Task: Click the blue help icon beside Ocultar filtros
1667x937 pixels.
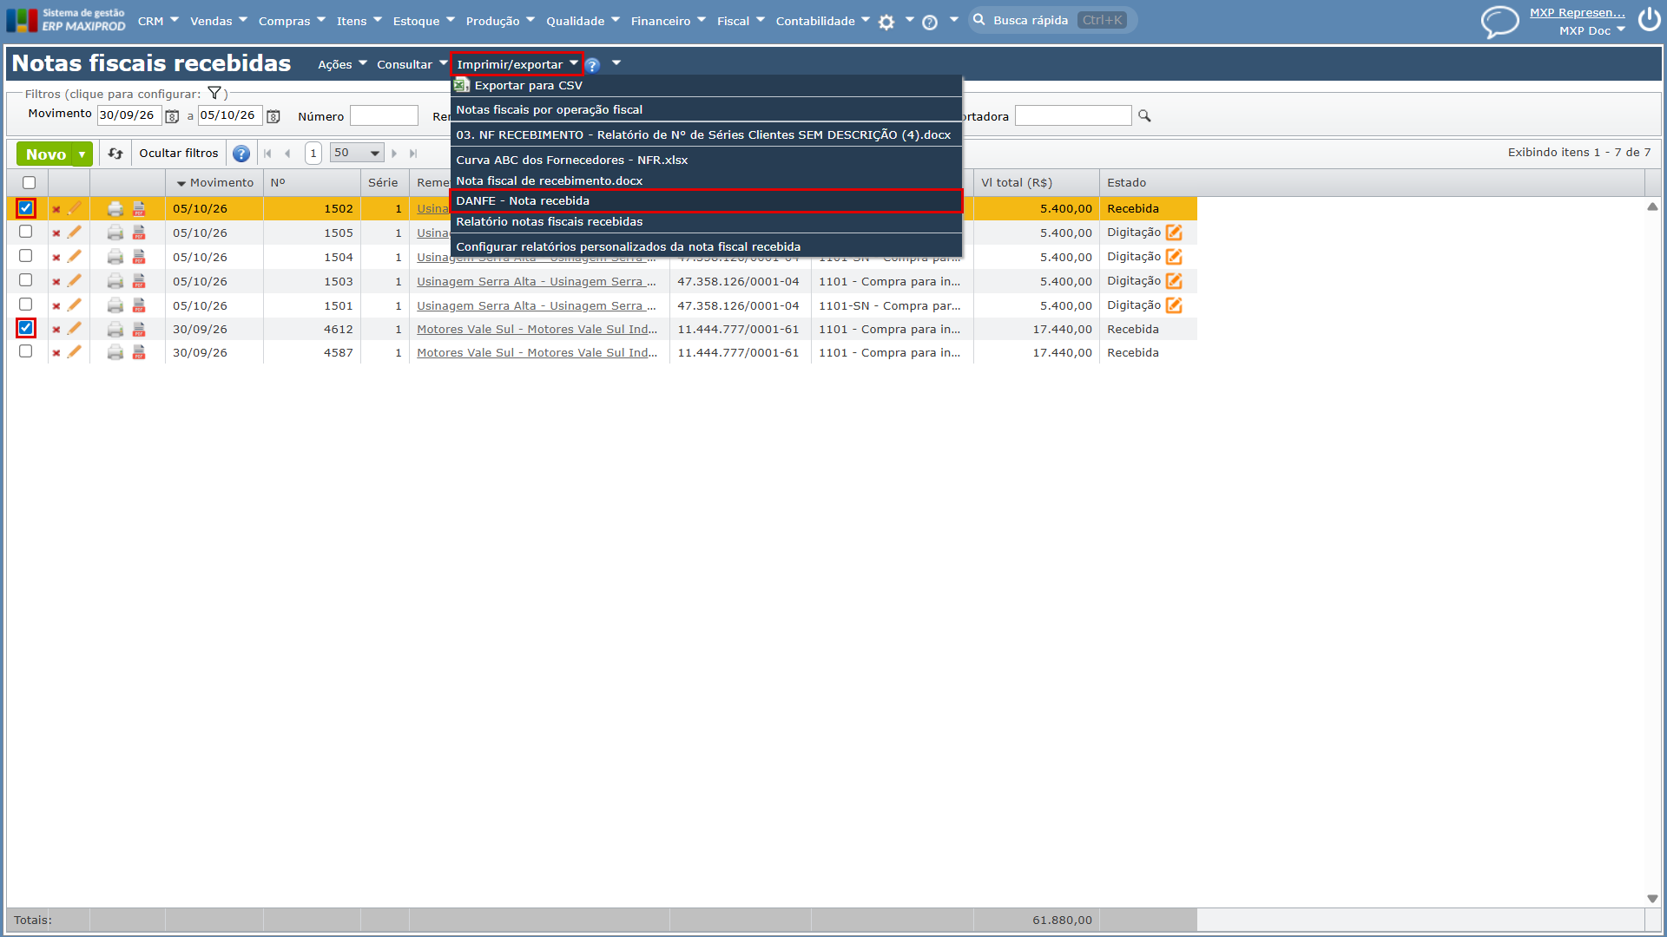Action: point(241,154)
